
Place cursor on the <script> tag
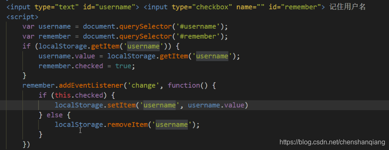pyautogui.click(x=22, y=17)
